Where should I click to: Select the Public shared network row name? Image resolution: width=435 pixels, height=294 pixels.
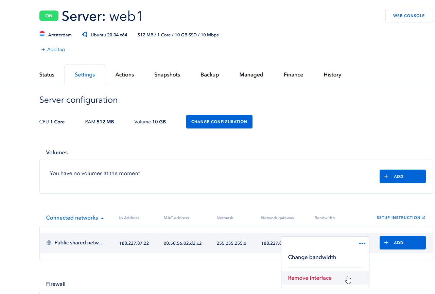pos(79,243)
